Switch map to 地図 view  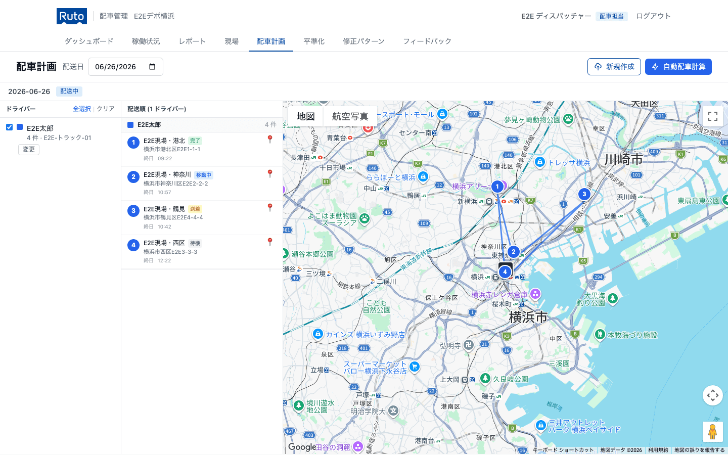pos(306,116)
